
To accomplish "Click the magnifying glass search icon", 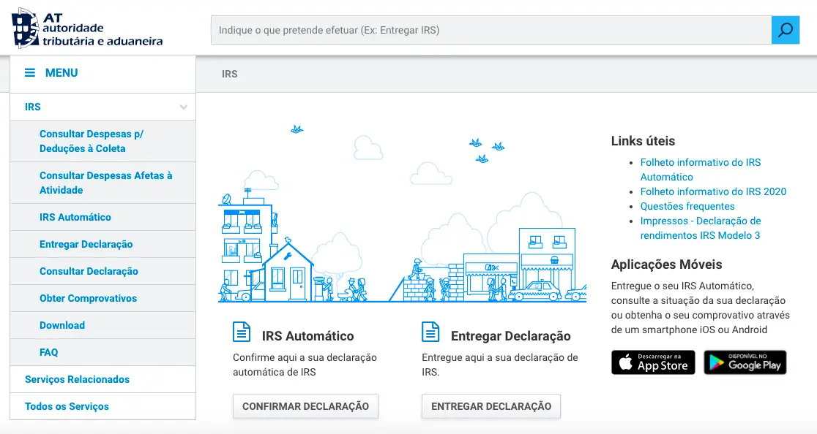I will coord(786,30).
